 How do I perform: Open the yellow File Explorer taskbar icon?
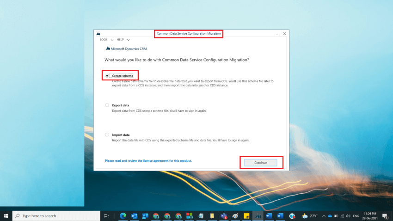pos(212,216)
